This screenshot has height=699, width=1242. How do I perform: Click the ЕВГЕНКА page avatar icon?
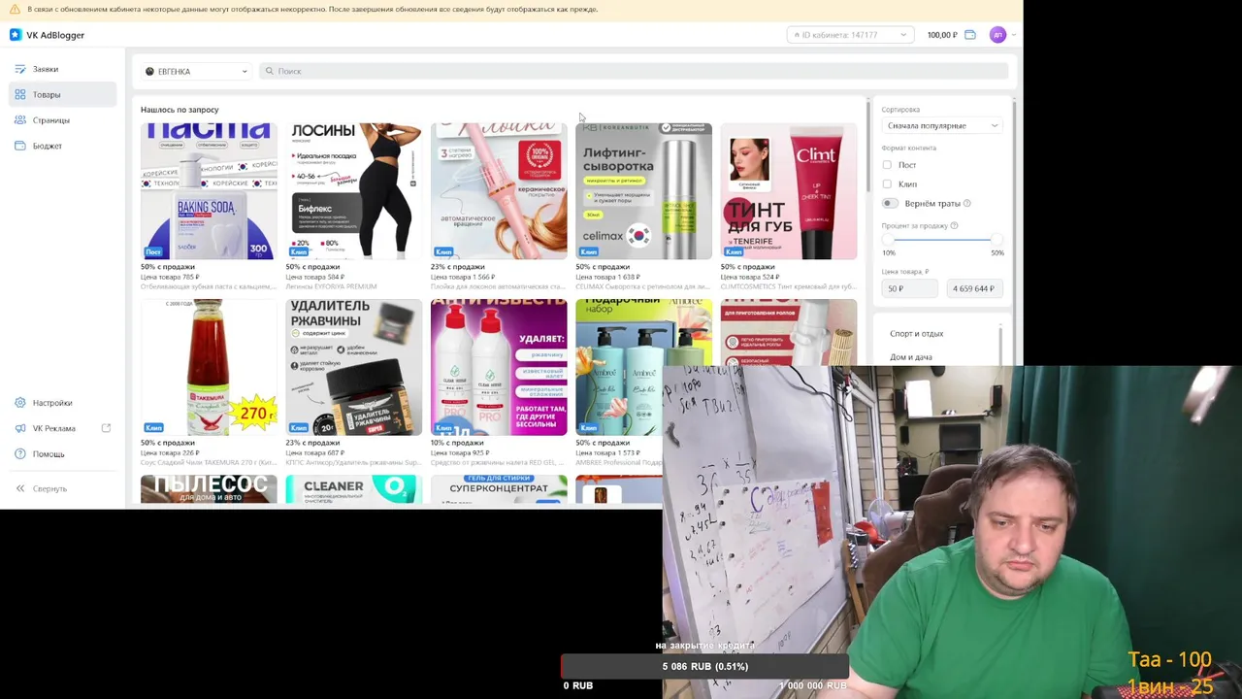coord(149,72)
